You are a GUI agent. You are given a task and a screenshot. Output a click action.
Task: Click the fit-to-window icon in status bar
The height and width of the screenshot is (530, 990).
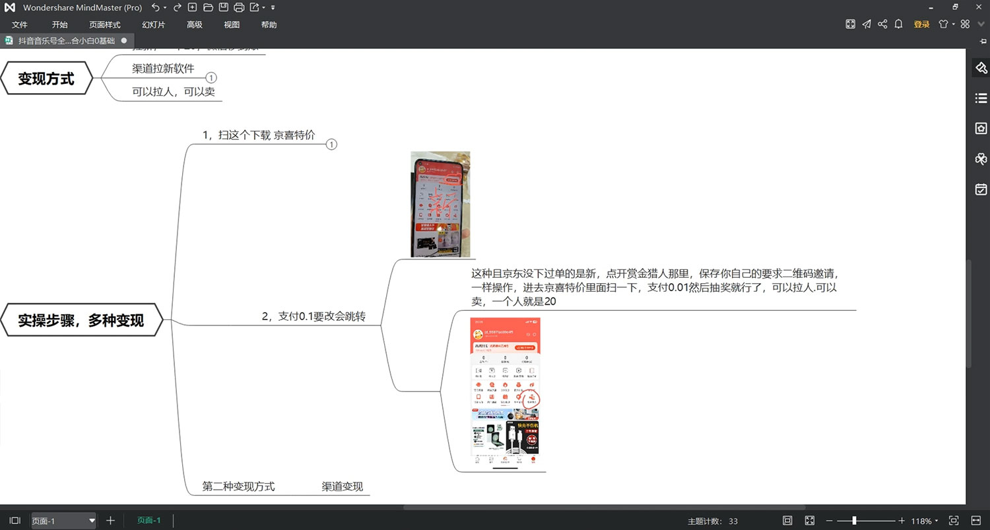tap(952, 520)
